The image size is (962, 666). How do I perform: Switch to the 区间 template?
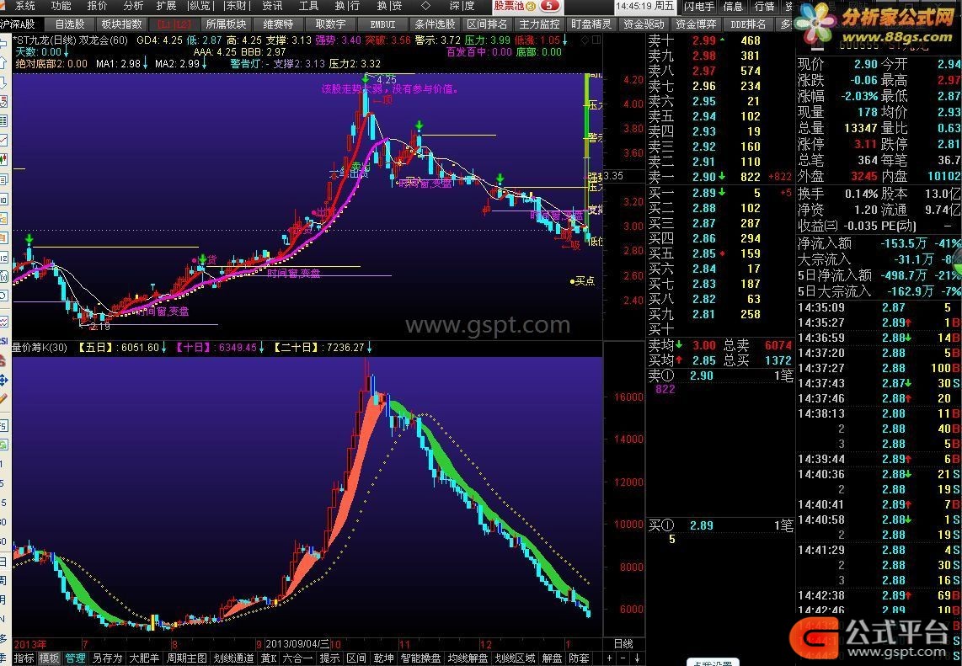tap(356, 658)
